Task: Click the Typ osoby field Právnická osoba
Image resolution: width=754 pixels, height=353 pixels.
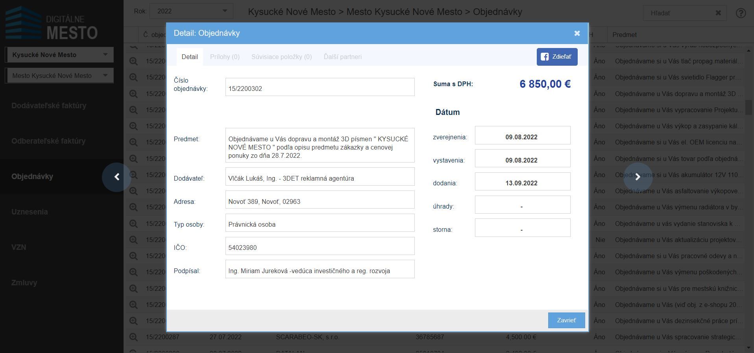Action: [x=320, y=223]
